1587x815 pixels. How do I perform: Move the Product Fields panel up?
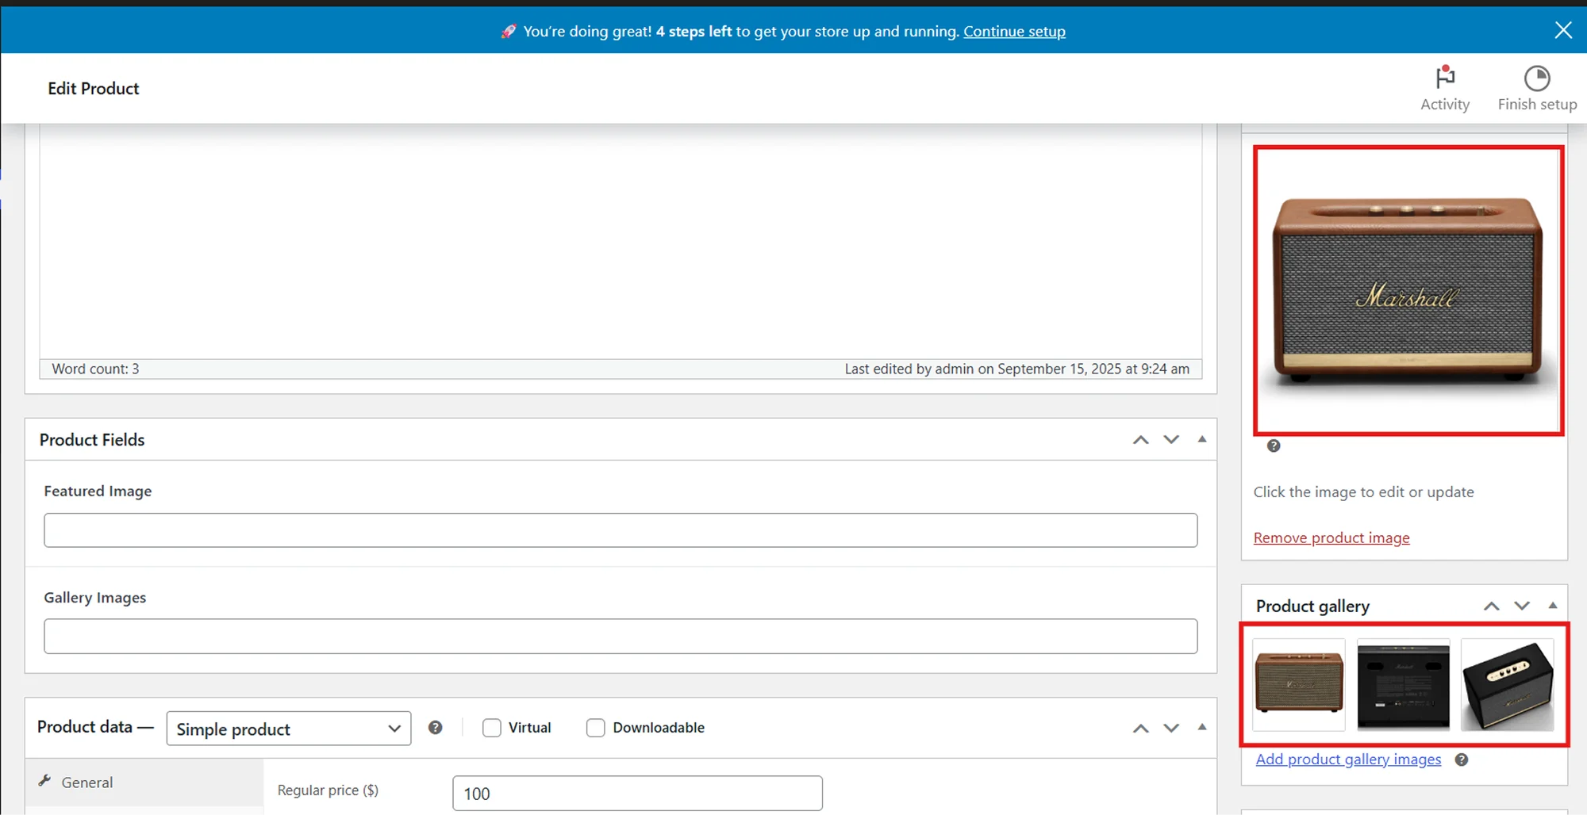click(x=1140, y=439)
